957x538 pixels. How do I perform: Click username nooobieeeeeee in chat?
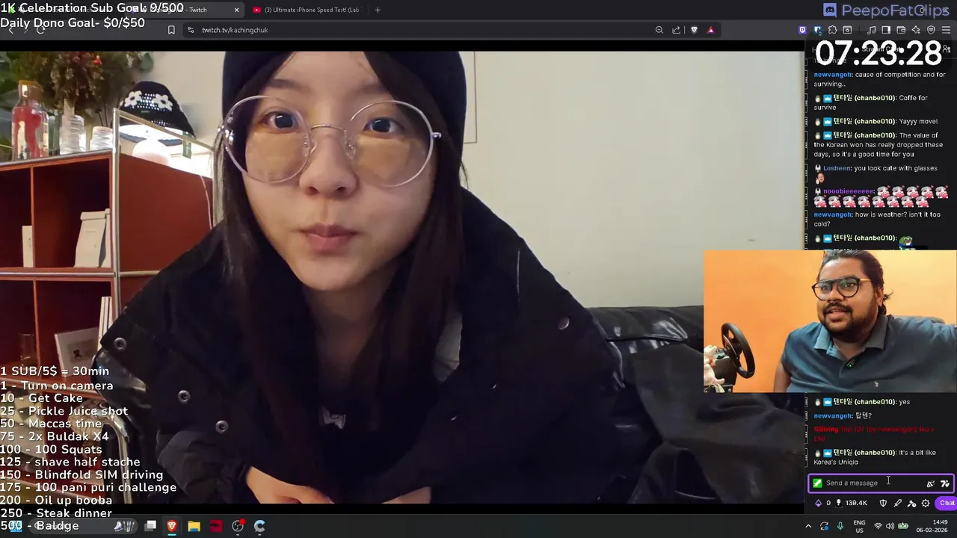pyautogui.click(x=848, y=191)
